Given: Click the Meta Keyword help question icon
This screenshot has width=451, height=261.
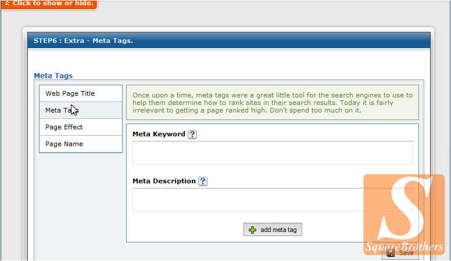Looking at the screenshot, I should 193,135.
